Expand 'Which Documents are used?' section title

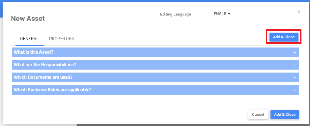pos(43,77)
